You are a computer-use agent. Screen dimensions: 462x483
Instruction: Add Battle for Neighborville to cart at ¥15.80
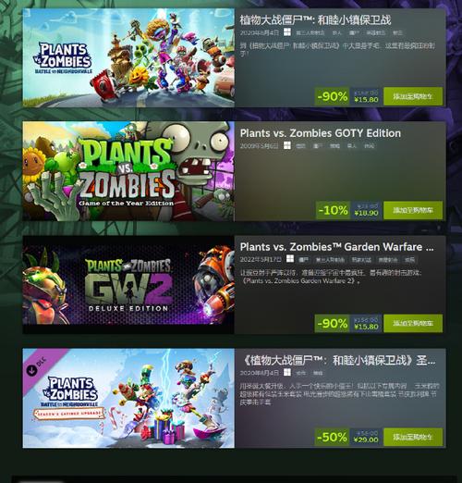click(x=413, y=96)
